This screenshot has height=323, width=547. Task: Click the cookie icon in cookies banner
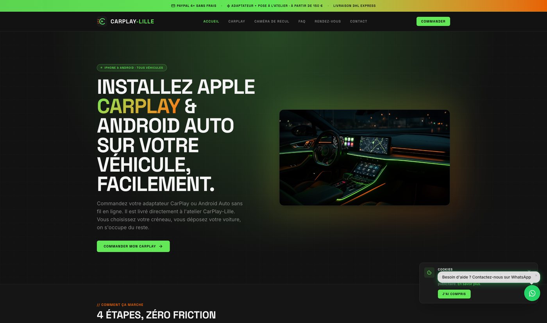pyautogui.click(x=429, y=273)
